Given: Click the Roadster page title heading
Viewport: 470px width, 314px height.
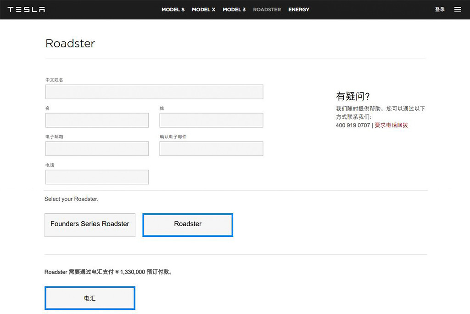Looking at the screenshot, I should click(70, 43).
